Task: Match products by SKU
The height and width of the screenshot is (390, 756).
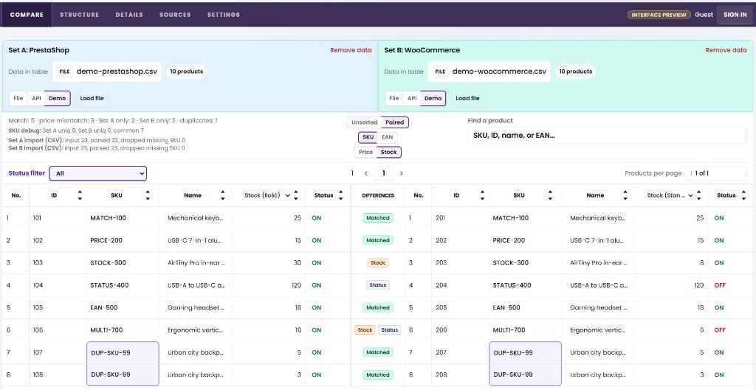Action: [x=368, y=137]
